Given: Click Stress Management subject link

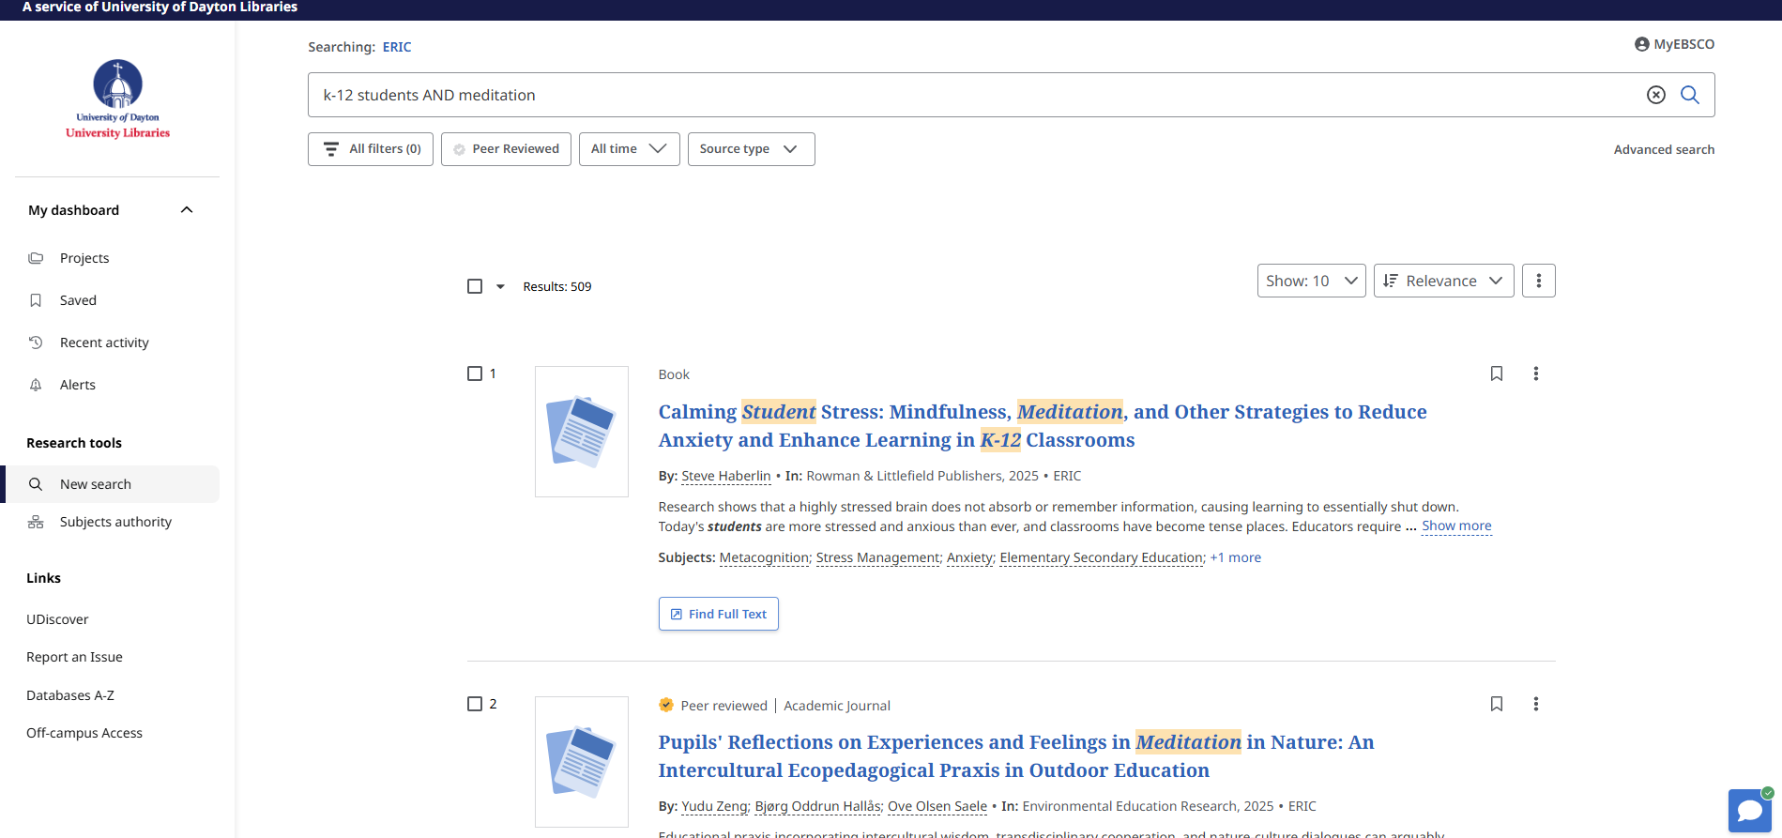Looking at the screenshot, I should [877, 557].
